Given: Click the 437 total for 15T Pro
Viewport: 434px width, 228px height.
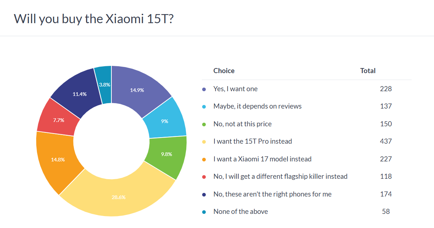Looking at the screenshot, I should [386, 142].
